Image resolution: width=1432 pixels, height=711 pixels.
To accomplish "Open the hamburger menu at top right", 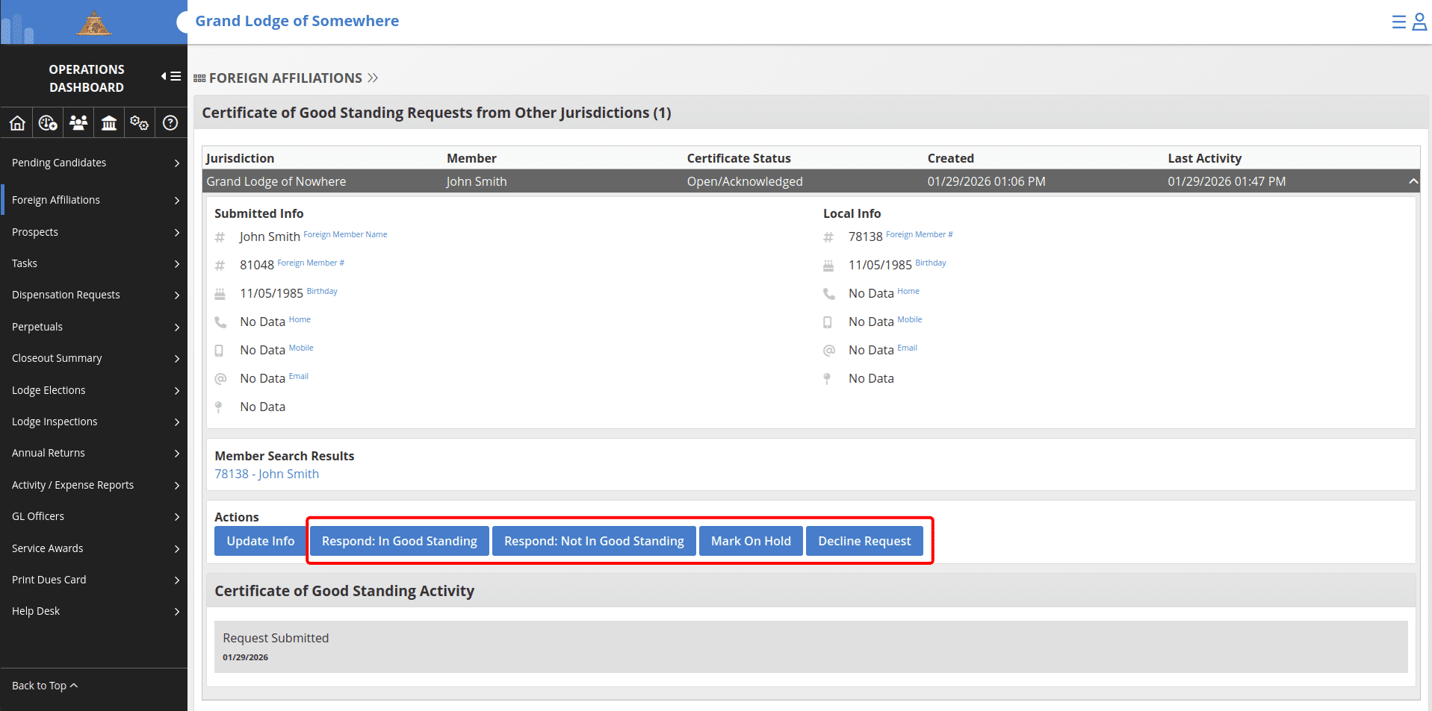I will 1399,22.
